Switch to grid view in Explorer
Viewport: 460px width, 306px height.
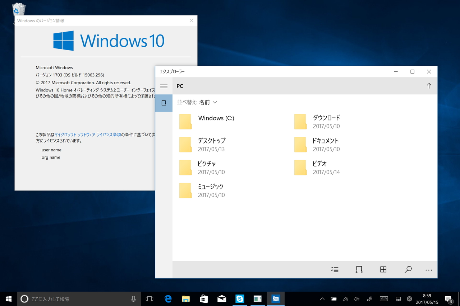[x=383, y=269]
